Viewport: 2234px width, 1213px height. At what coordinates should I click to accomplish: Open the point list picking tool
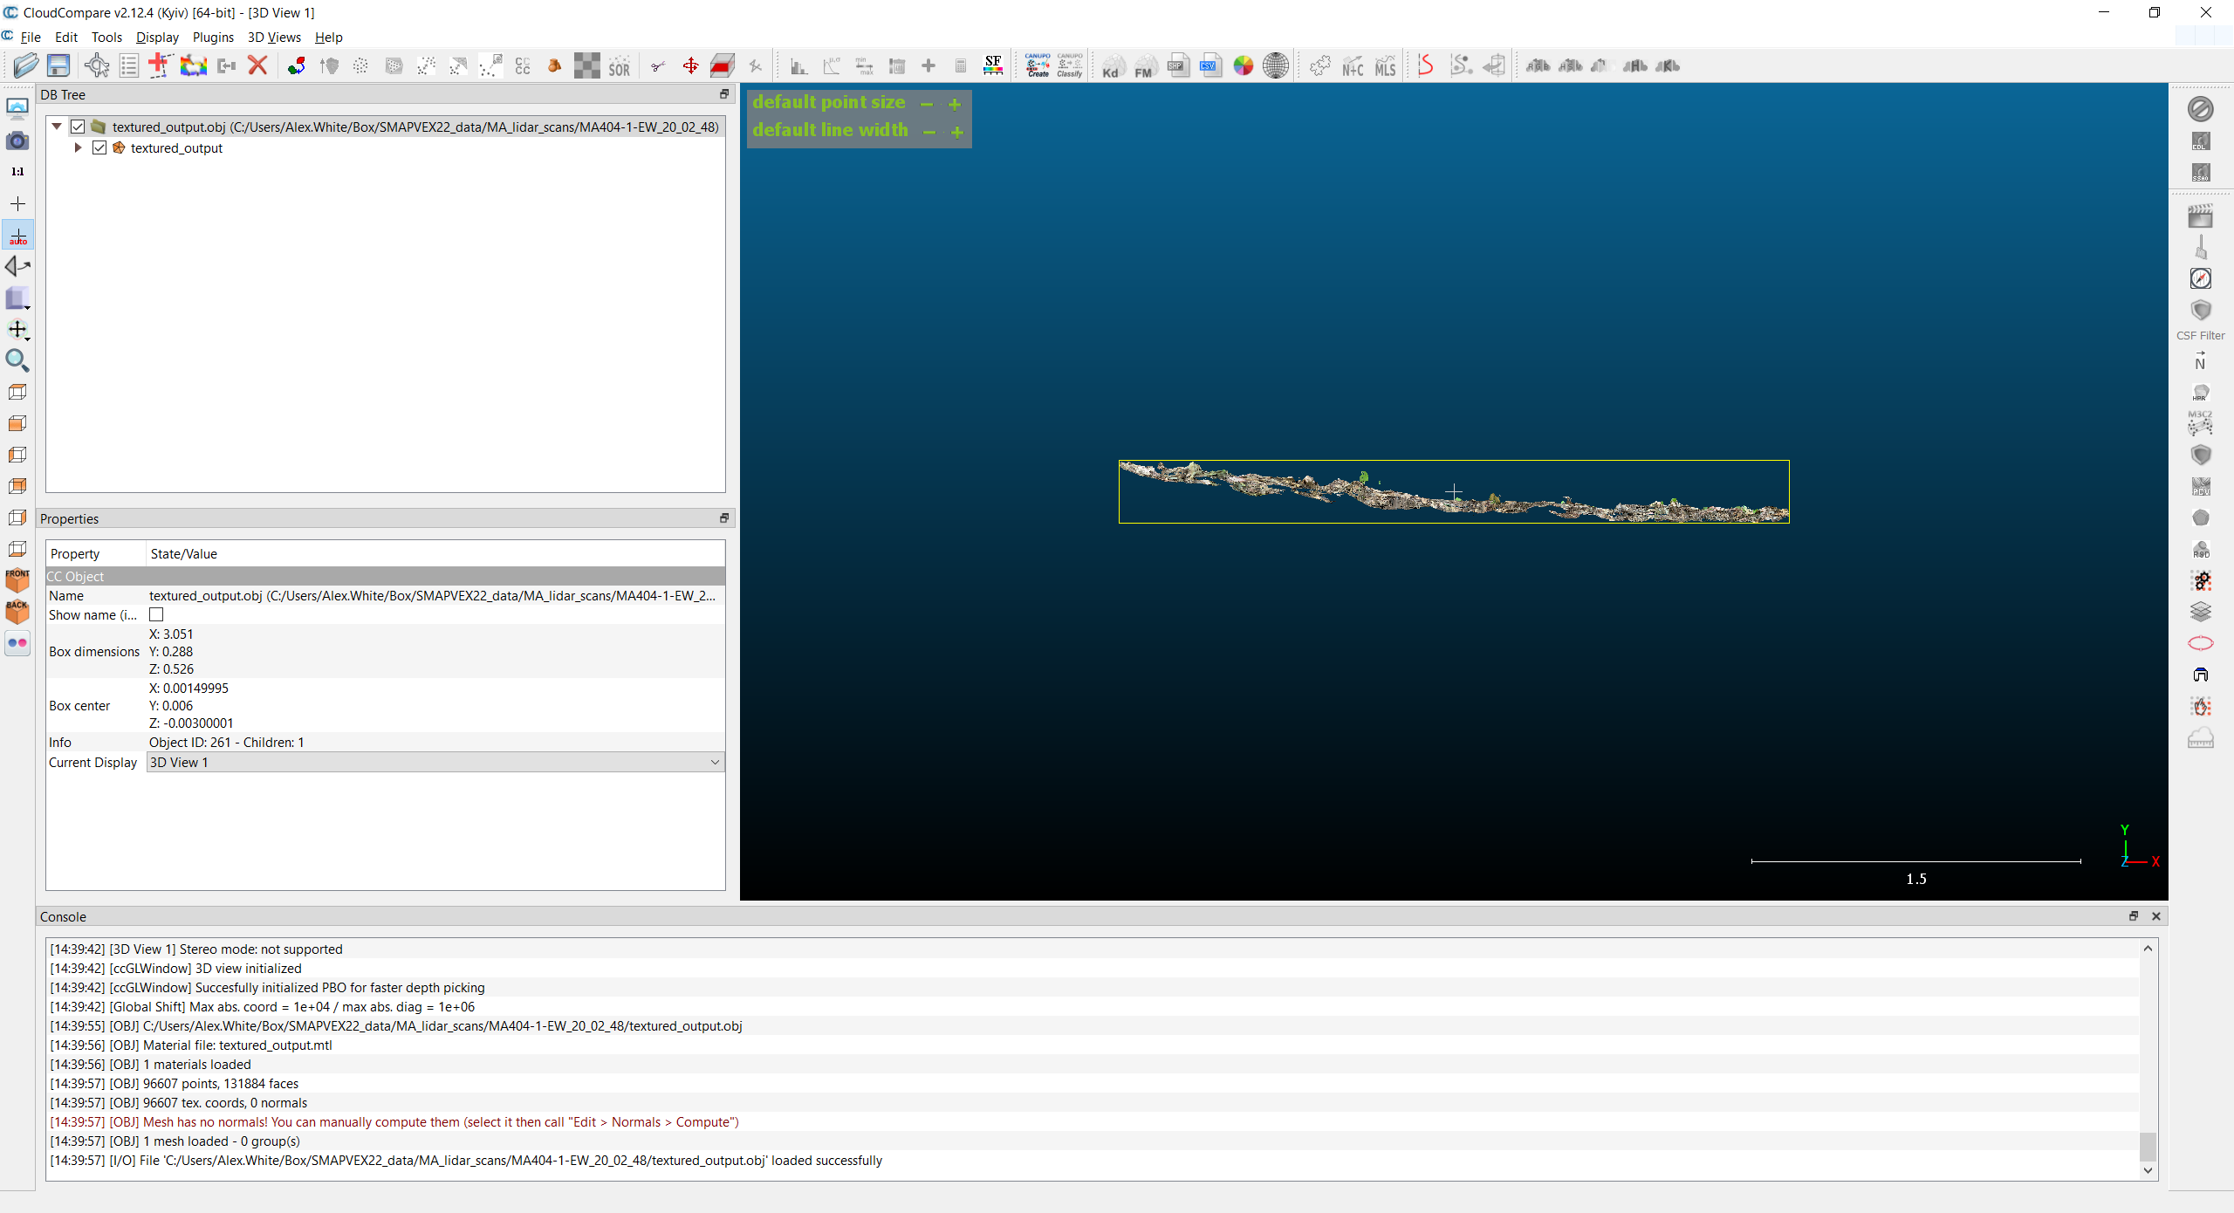[x=129, y=65]
